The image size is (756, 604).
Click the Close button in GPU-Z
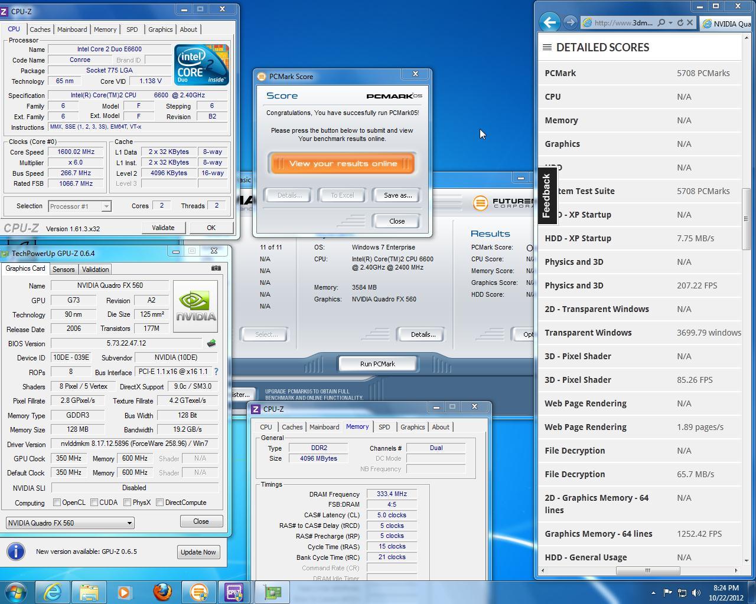(201, 521)
